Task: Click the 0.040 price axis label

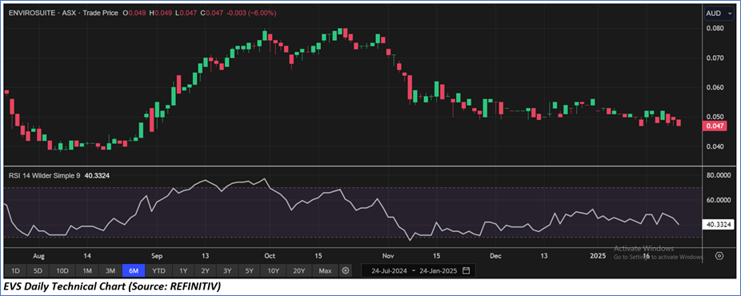Action: (715, 146)
